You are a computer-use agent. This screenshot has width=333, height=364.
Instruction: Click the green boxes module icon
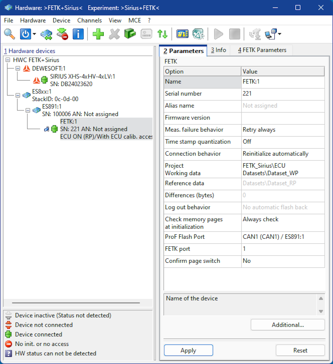tap(130, 34)
